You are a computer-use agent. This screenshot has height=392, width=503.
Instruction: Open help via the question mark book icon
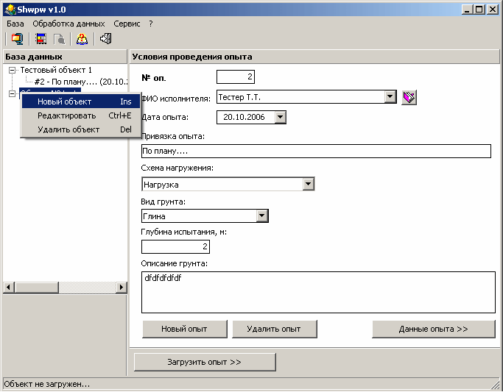tap(82, 39)
